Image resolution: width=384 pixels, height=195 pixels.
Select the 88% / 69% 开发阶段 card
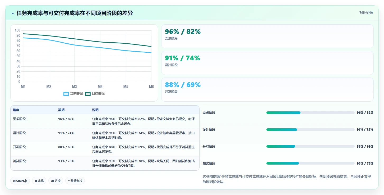(x=267, y=89)
